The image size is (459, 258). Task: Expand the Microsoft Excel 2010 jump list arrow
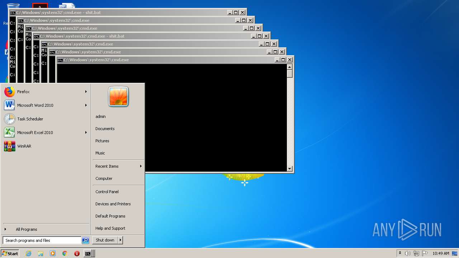[86, 133]
